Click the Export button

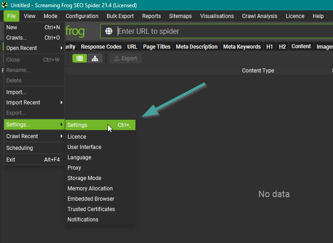coord(126,58)
